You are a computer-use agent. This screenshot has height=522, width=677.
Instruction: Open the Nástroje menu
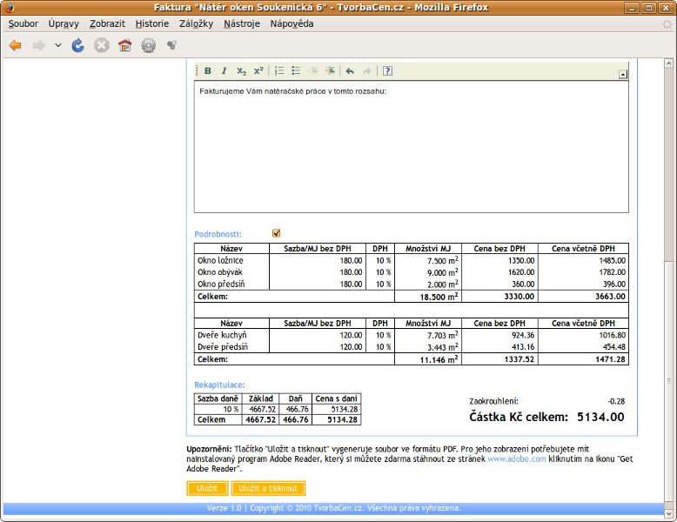click(x=242, y=23)
